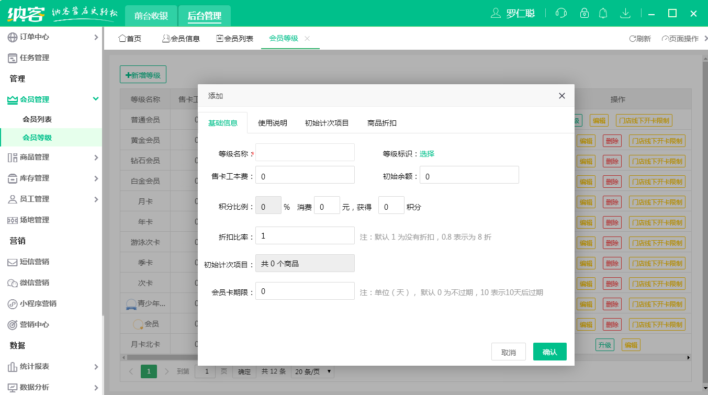Click the crown icon for 会员管理
The height and width of the screenshot is (395, 708).
point(13,99)
